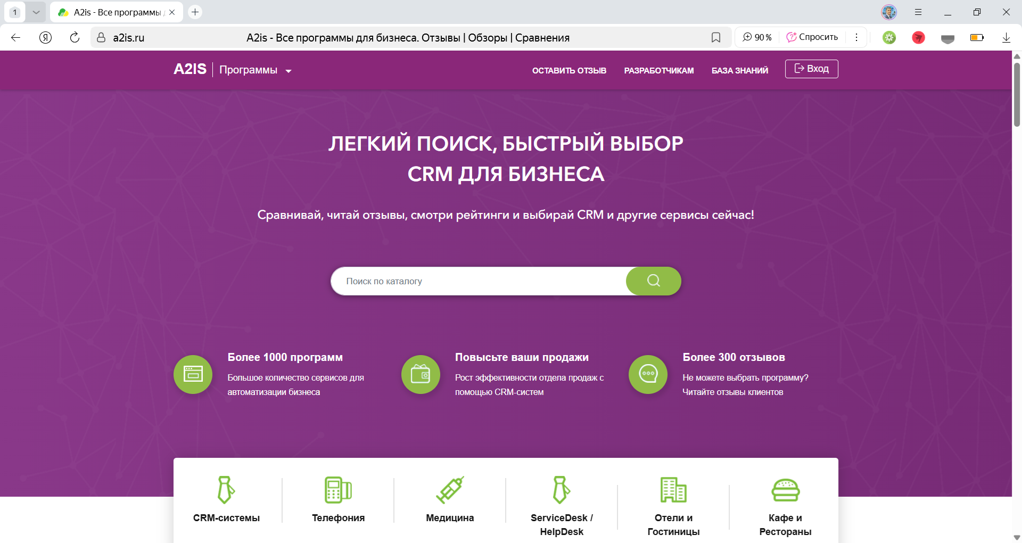Image resolution: width=1022 pixels, height=543 pixels.
Task: Select the Медицина syringe icon
Action: [x=450, y=490]
